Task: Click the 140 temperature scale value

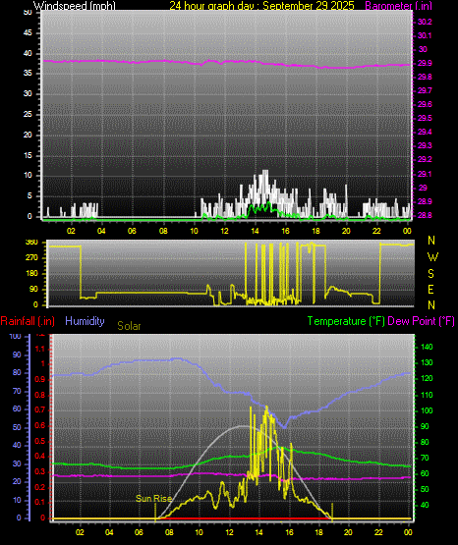Action: (x=427, y=347)
